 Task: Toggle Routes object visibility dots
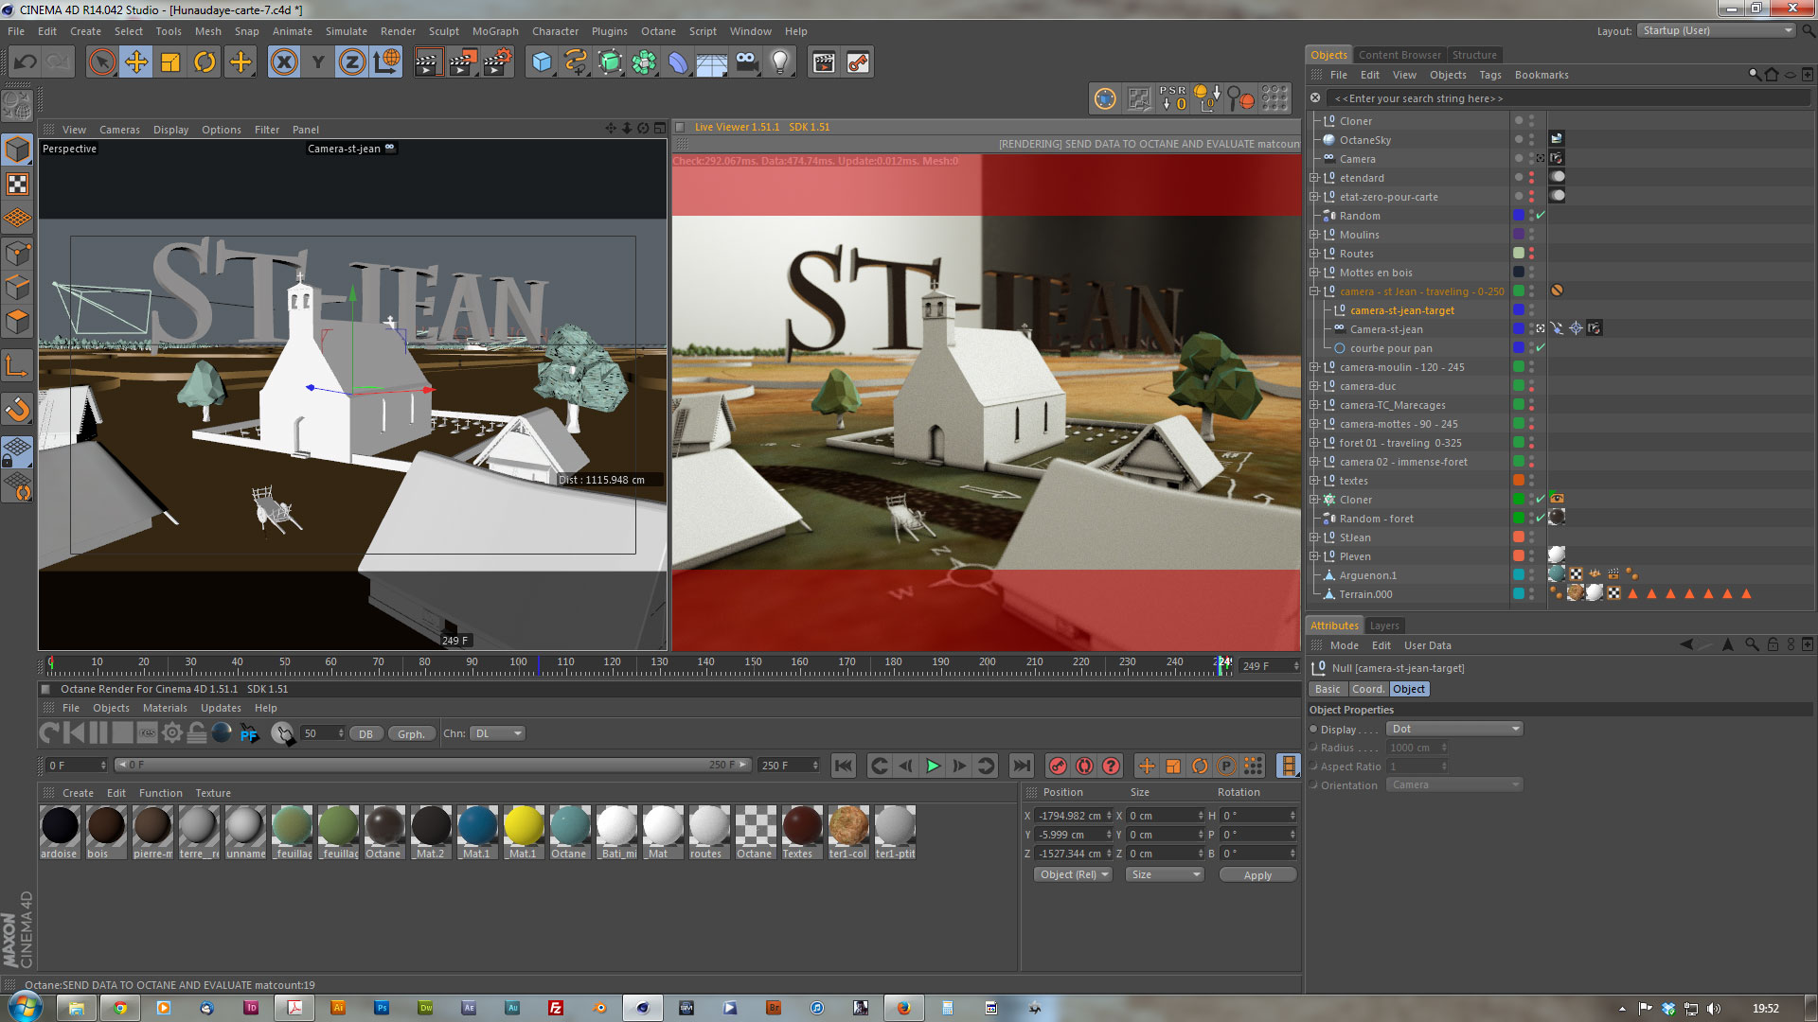coord(1531,254)
